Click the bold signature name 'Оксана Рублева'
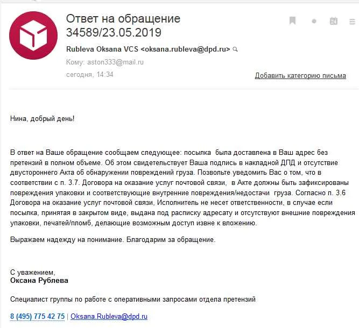This screenshot has width=359, height=328. coord(39,281)
